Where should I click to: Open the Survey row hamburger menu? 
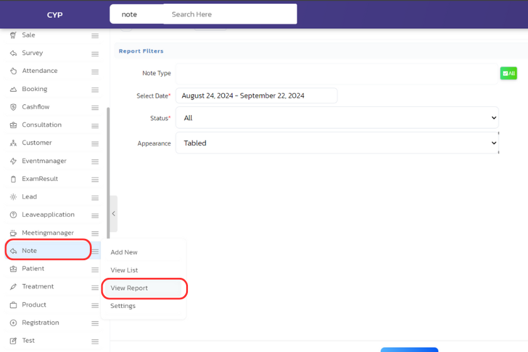[x=95, y=54]
